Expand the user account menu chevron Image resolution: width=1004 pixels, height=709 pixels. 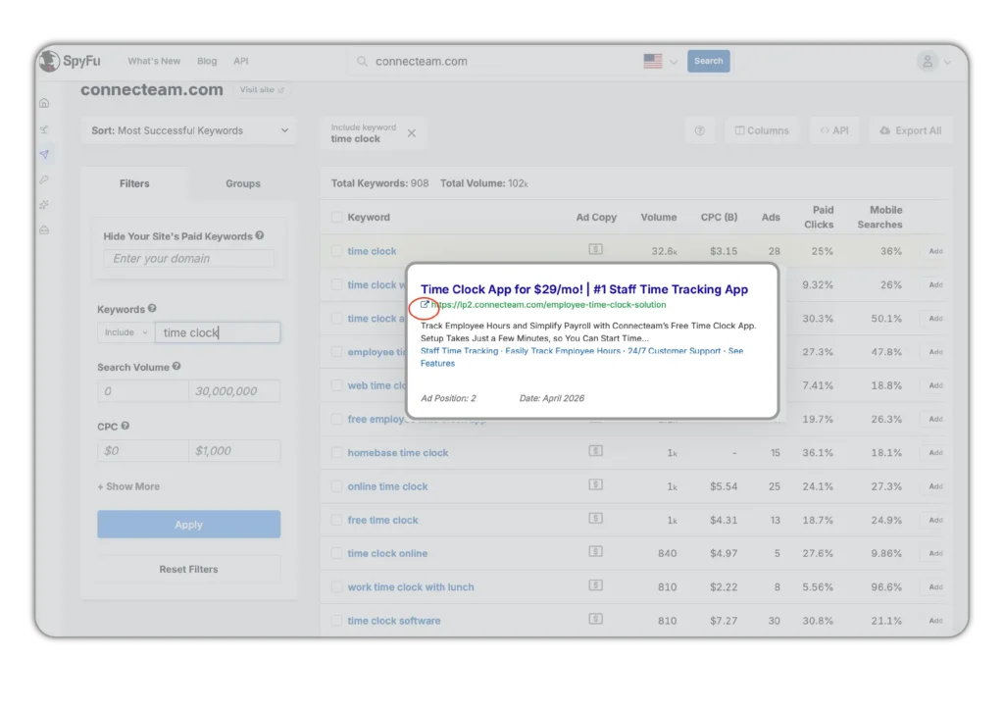948,62
